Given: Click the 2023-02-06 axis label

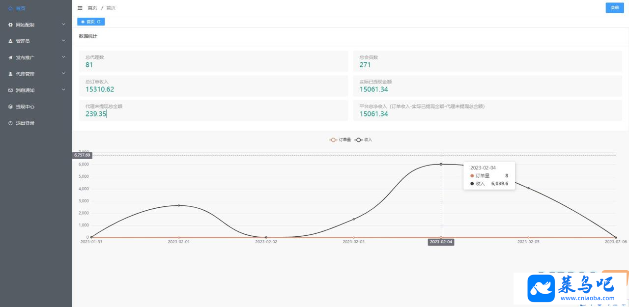Looking at the screenshot, I should (616, 242).
